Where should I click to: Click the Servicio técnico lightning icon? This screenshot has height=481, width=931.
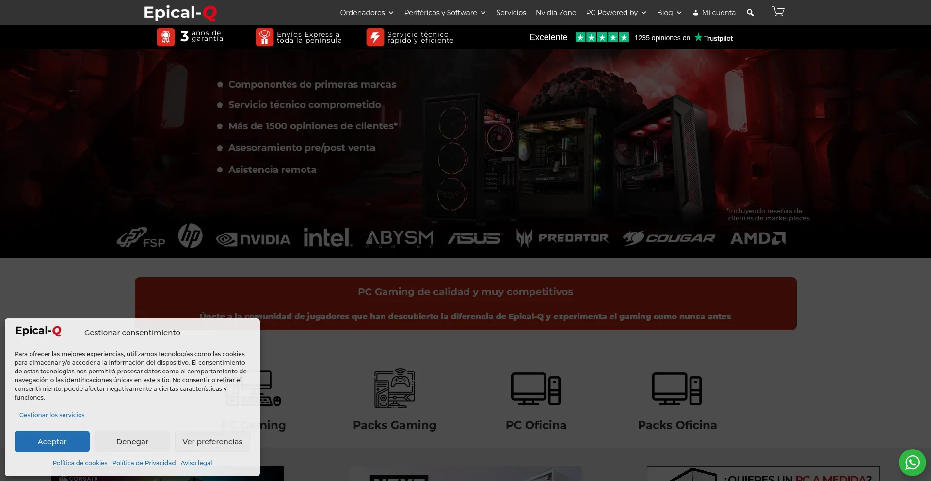point(375,37)
